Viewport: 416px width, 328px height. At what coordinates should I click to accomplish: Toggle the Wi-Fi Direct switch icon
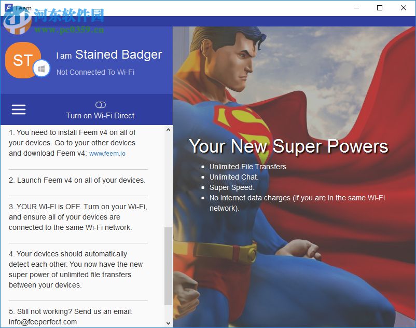coord(100,105)
